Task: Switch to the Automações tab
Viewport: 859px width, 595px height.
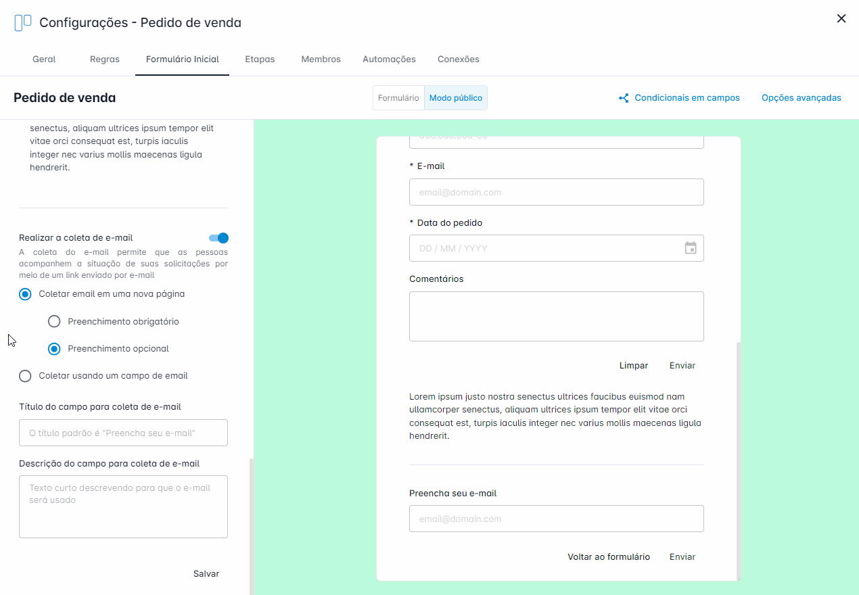Action: coord(389,59)
